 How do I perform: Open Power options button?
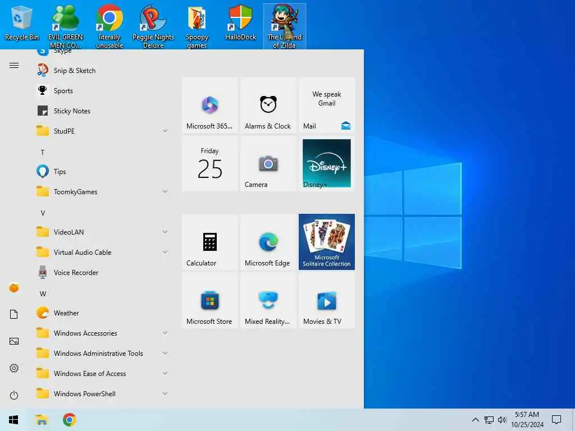[14, 395]
